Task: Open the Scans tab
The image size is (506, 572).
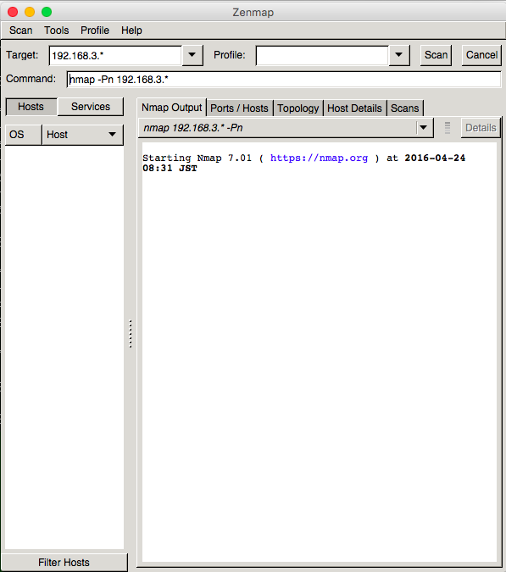Action: [404, 108]
